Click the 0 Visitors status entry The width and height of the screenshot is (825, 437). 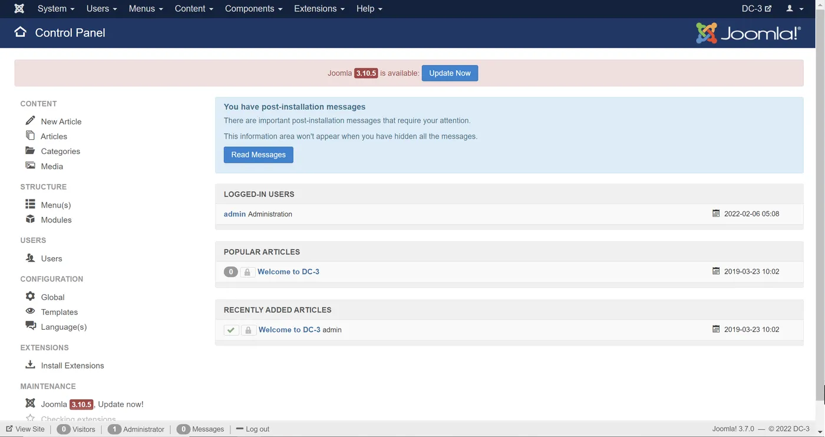tap(76, 429)
